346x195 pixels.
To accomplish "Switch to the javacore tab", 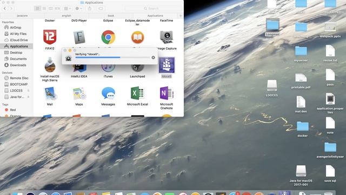I will click(22, 16).
